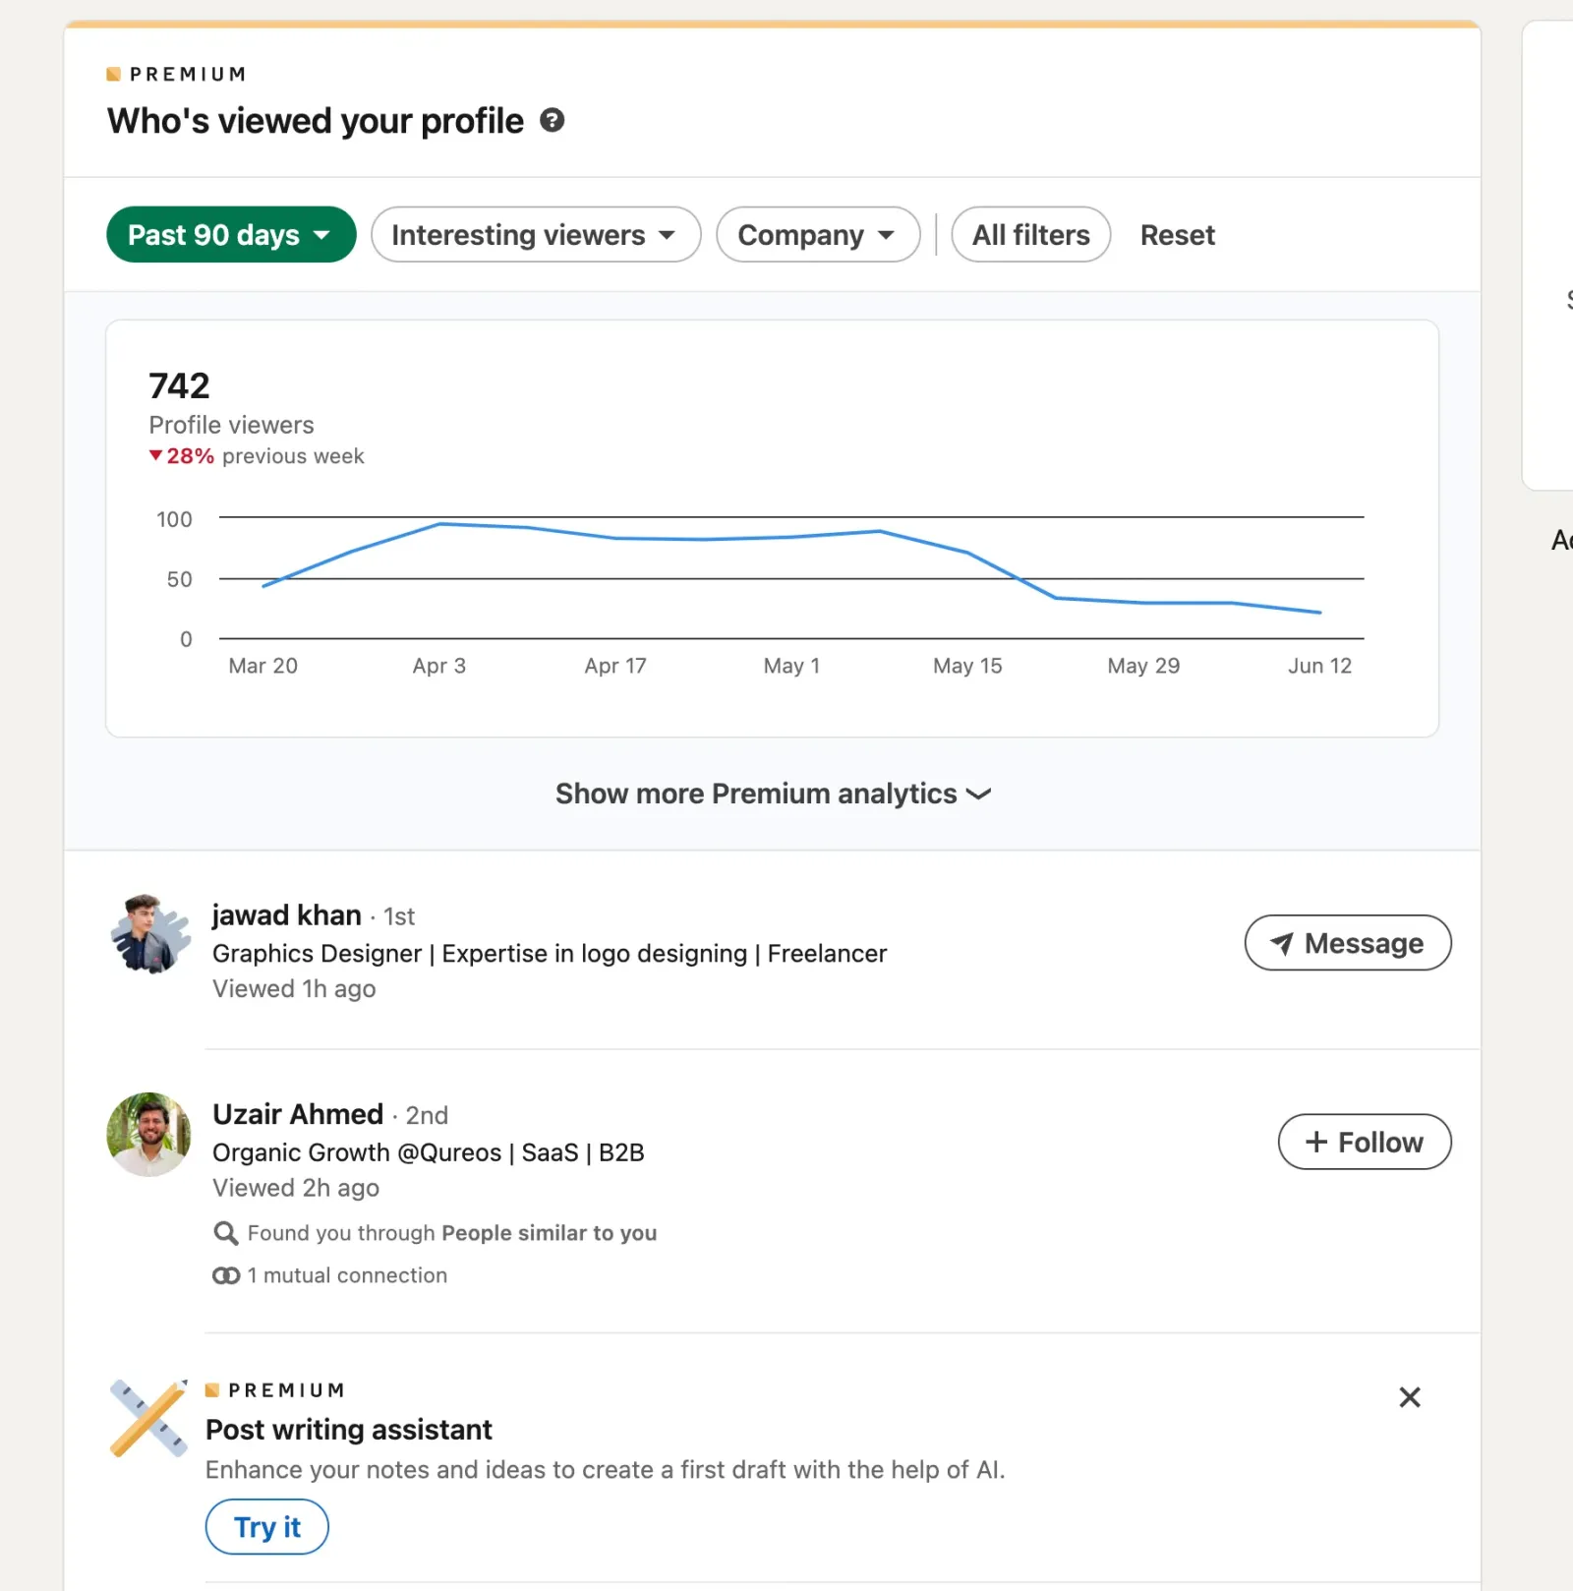Click the help icon beside Who's viewed your profile
1573x1591 pixels.
pyautogui.click(x=553, y=120)
